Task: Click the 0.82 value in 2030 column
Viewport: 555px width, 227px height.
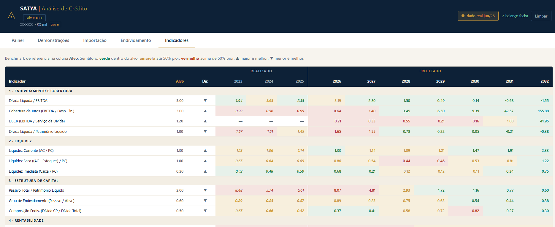Action: click(475, 211)
